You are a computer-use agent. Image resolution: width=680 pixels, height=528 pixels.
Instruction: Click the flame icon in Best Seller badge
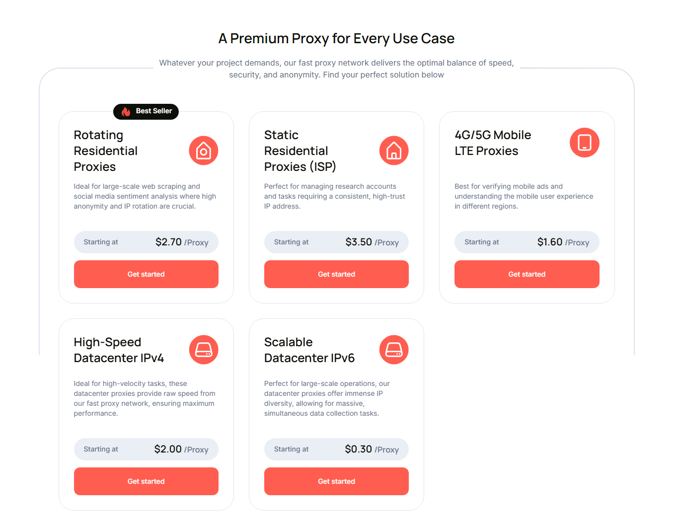click(126, 112)
